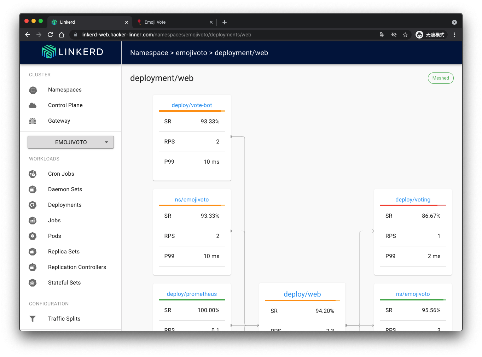Follow the deploy/vote-bot link

click(x=192, y=105)
